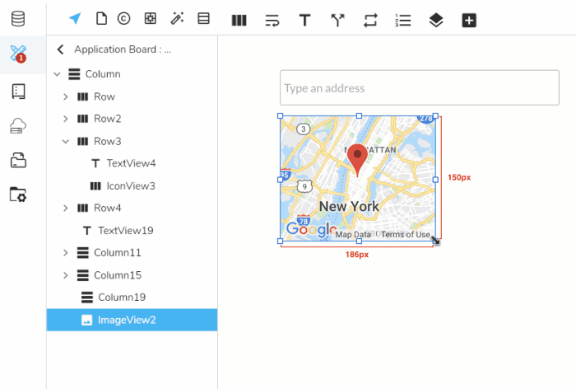Open folder settings icon in sidebar

coord(18,194)
